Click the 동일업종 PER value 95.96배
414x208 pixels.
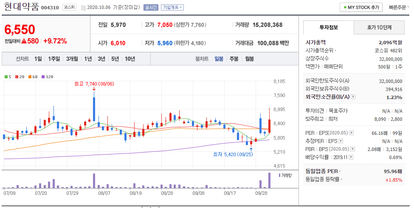(x=393, y=171)
